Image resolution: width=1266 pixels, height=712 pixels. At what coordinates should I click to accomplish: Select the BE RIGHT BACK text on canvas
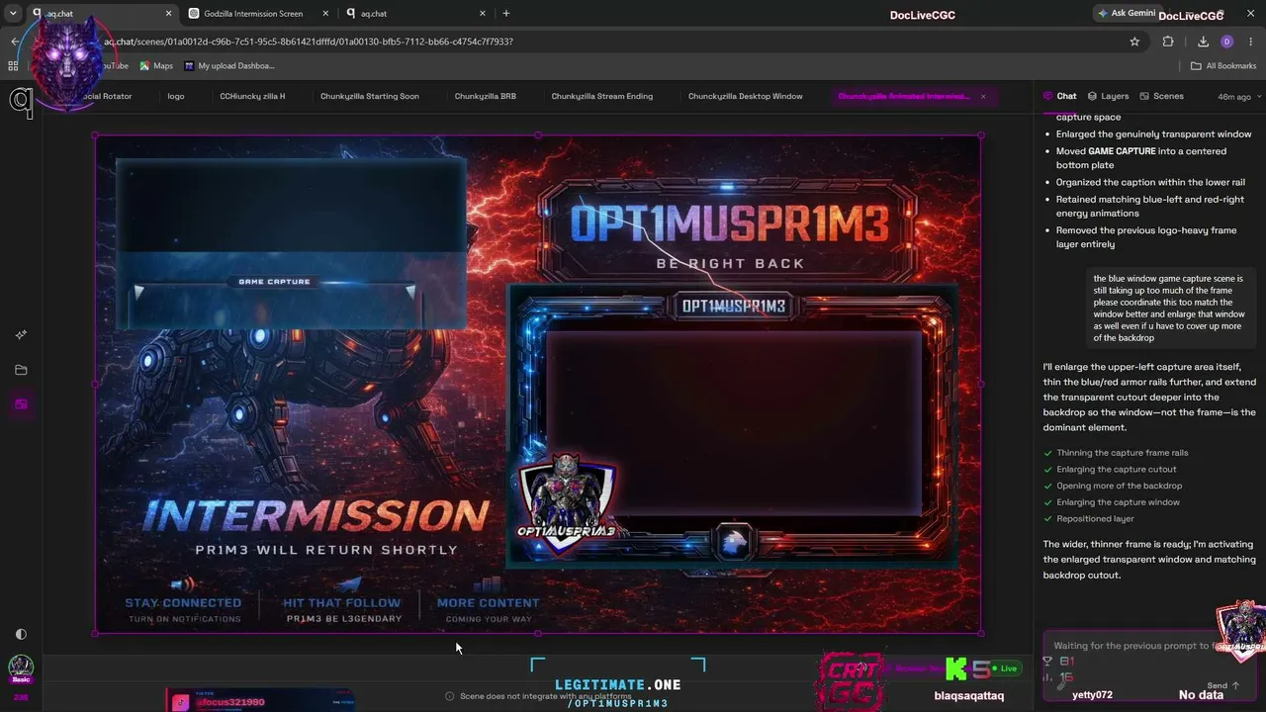731,263
